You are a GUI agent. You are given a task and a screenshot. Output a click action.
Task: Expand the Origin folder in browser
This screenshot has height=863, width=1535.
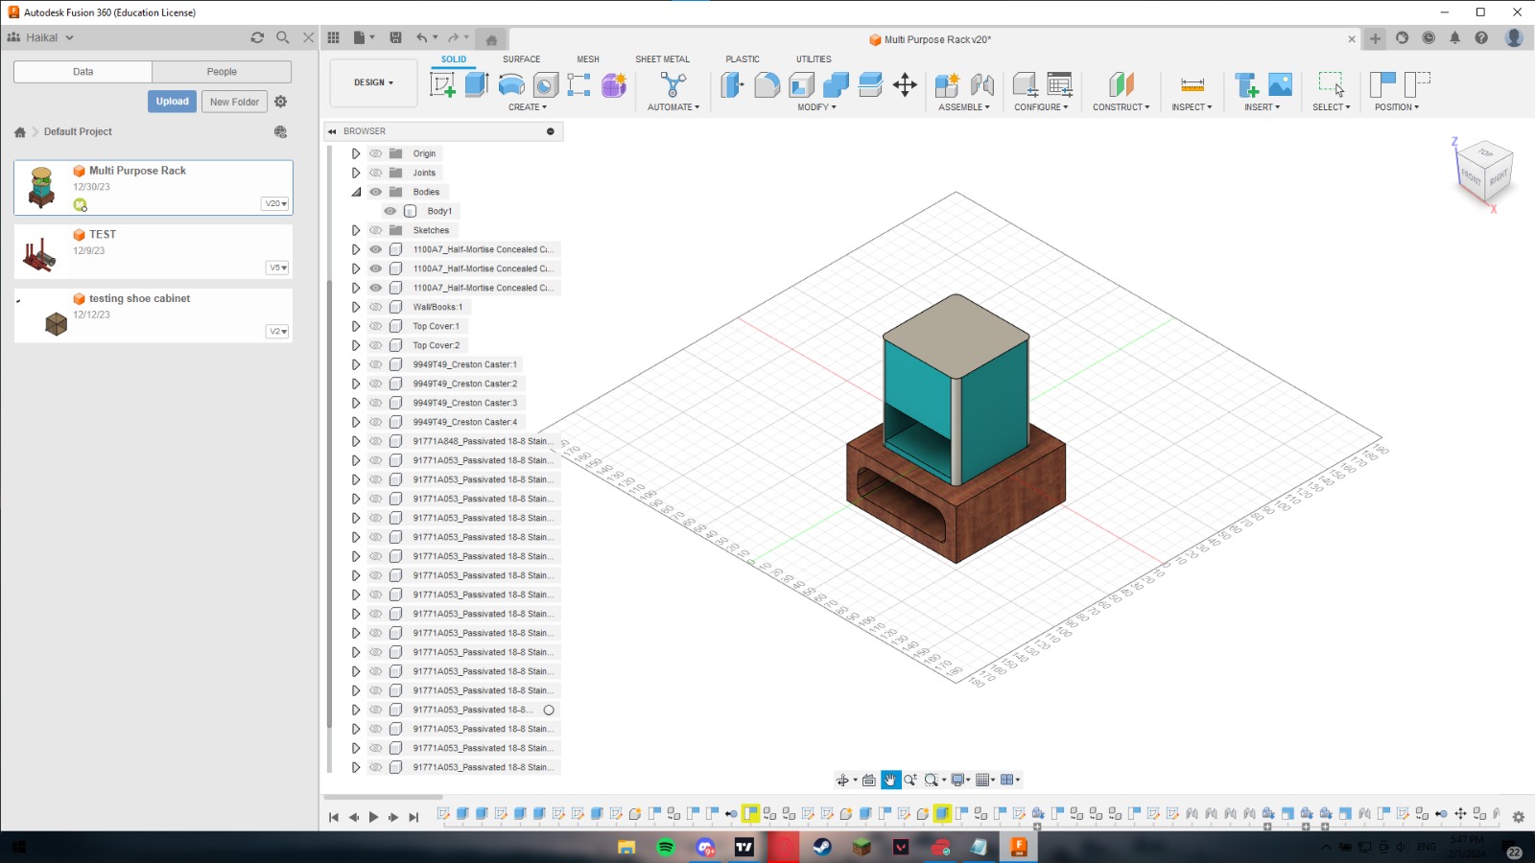[x=356, y=153]
